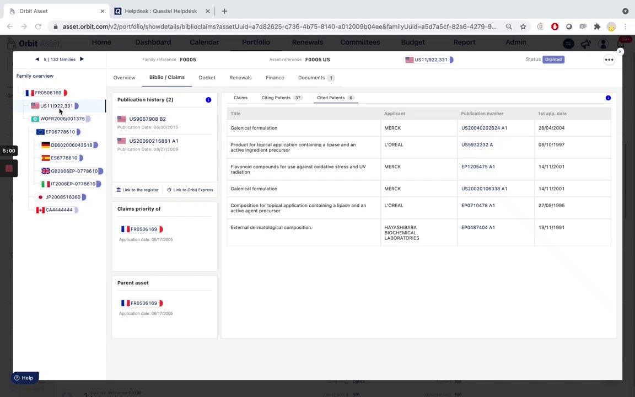
Task: Click info icon beside Cited Patents tabs
Action: coord(608,98)
